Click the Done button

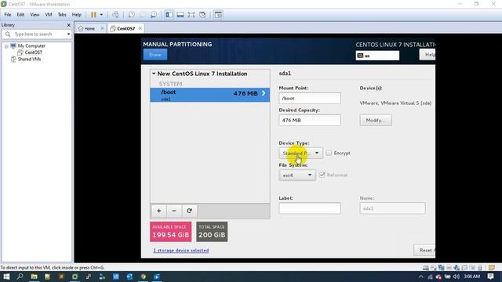click(x=155, y=55)
